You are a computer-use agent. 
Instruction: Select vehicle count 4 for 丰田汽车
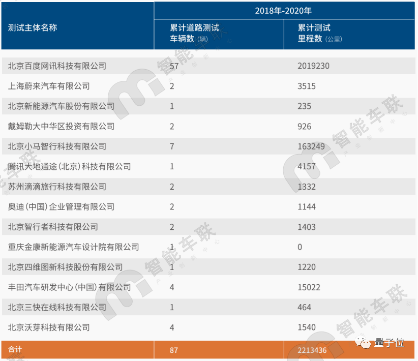click(172, 287)
